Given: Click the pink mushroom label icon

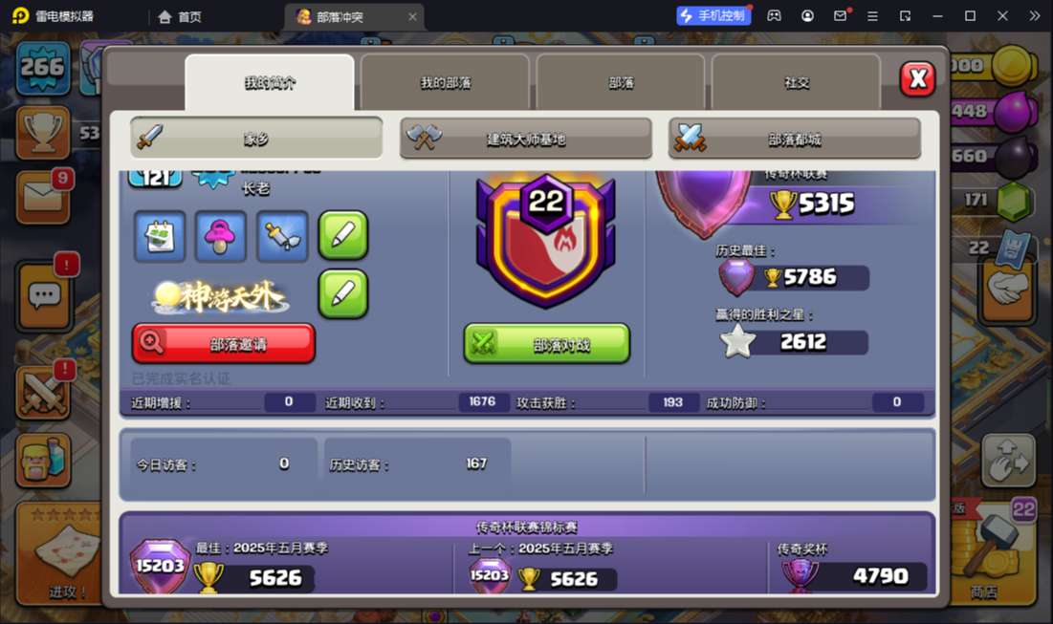Looking at the screenshot, I should pos(220,236).
